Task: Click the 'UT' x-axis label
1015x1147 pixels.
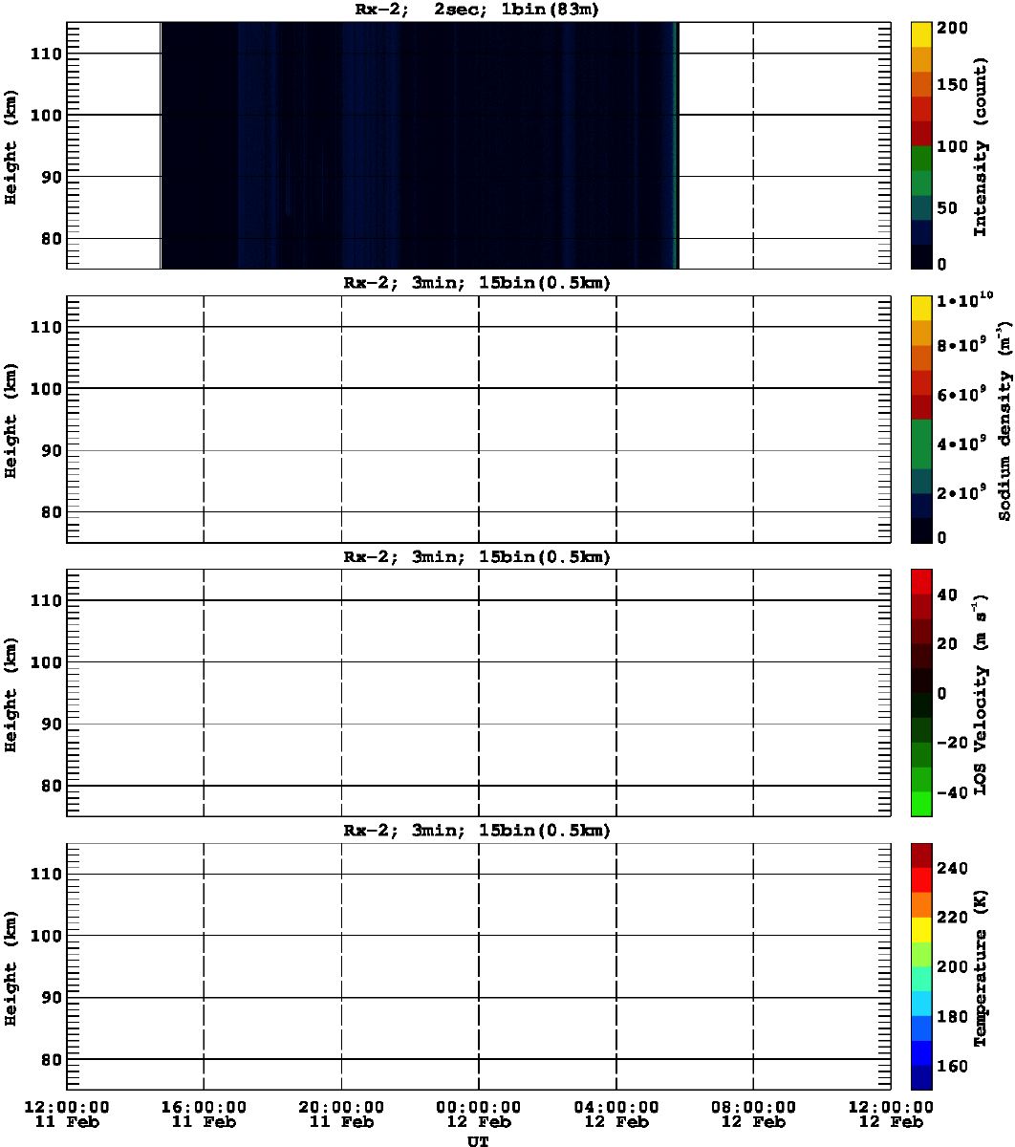Action: pos(477,1140)
